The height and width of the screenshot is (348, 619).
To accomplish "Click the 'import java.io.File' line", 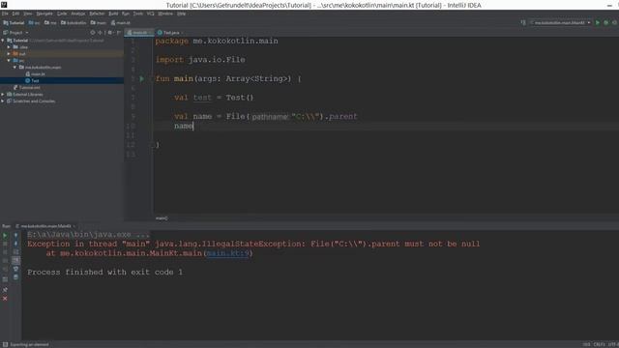I will [200, 60].
